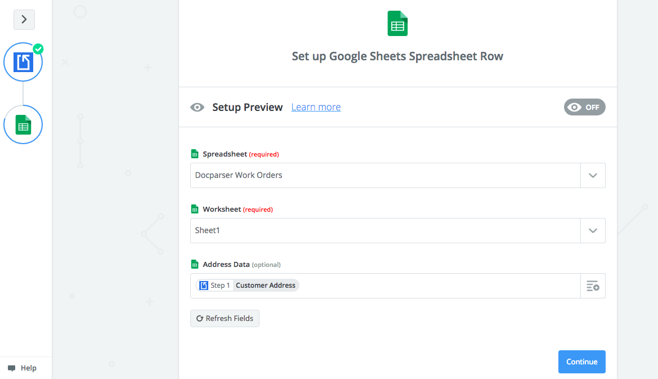This screenshot has width=658, height=379.
Task: Click the Set up Google Sheets Spreadsheet Row heading
Action: tap(397, 56)
